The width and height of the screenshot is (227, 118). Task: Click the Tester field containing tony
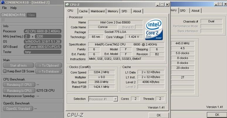click(x=42, y=52)
